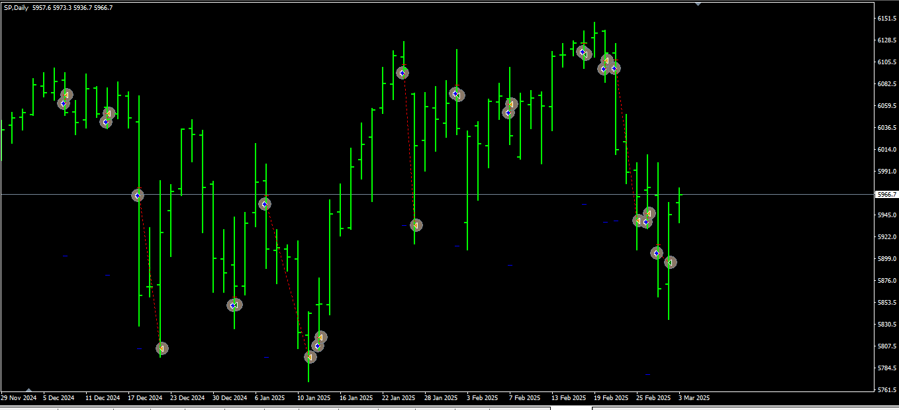Click the 5899.0 price axis label
Screen dimensions: 899x410
click(x=886, y=259)
